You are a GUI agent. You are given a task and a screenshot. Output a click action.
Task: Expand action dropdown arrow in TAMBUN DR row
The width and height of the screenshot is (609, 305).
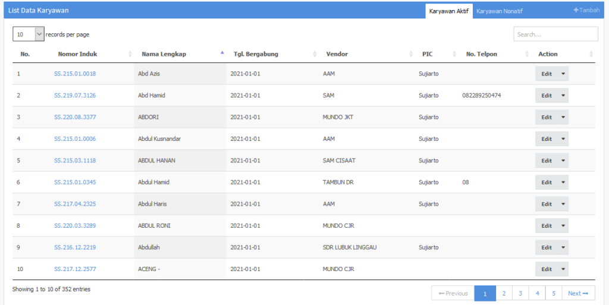point(563,183)
